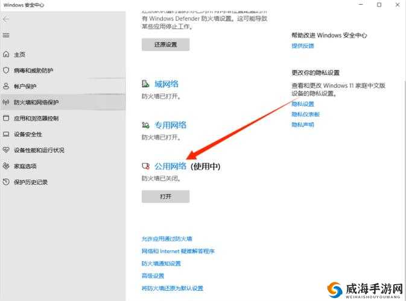Open 网络和 Internet 疑难解答程序 link
Viewport: 406px width, 301px height.
click(178, 251)
